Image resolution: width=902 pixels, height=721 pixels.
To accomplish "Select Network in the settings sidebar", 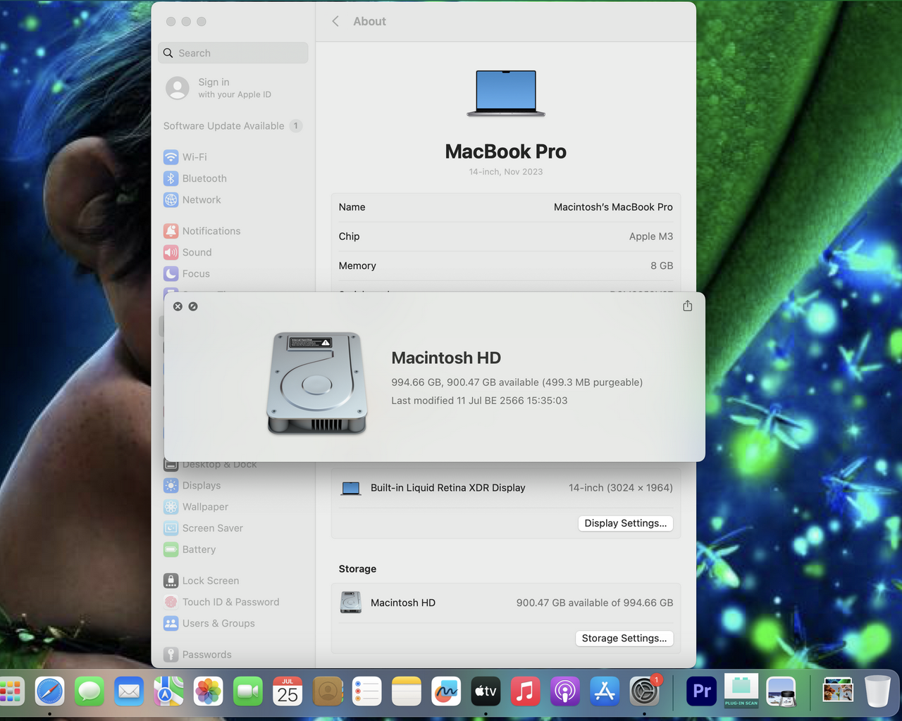I will tap(192, 200).
